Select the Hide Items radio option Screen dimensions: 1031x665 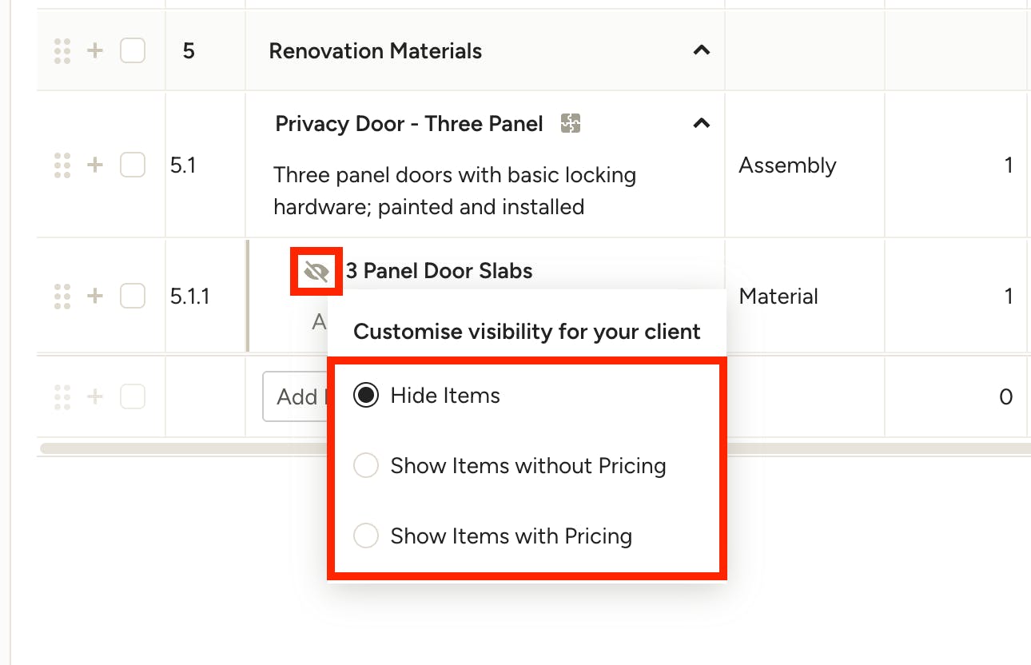pyautogui.click(x=366, y=396)
